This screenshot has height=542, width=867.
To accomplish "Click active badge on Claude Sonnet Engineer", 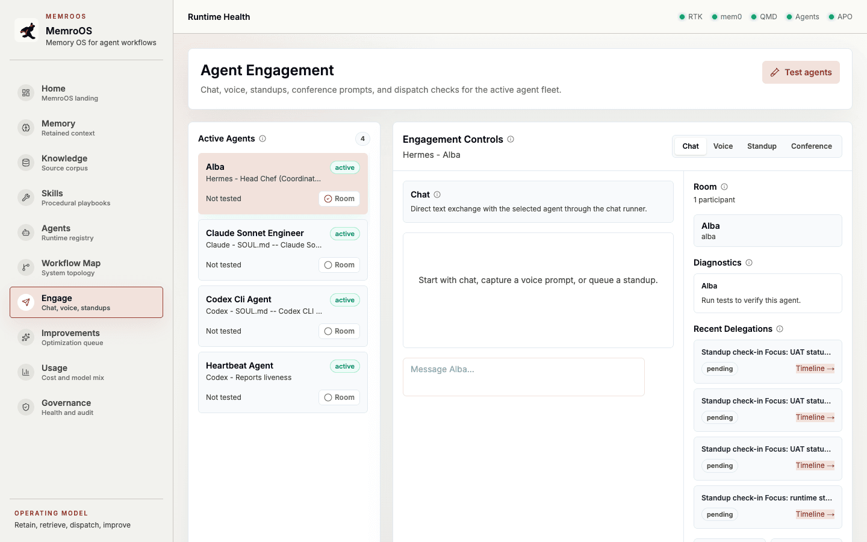I will click(x=345, y=234).
